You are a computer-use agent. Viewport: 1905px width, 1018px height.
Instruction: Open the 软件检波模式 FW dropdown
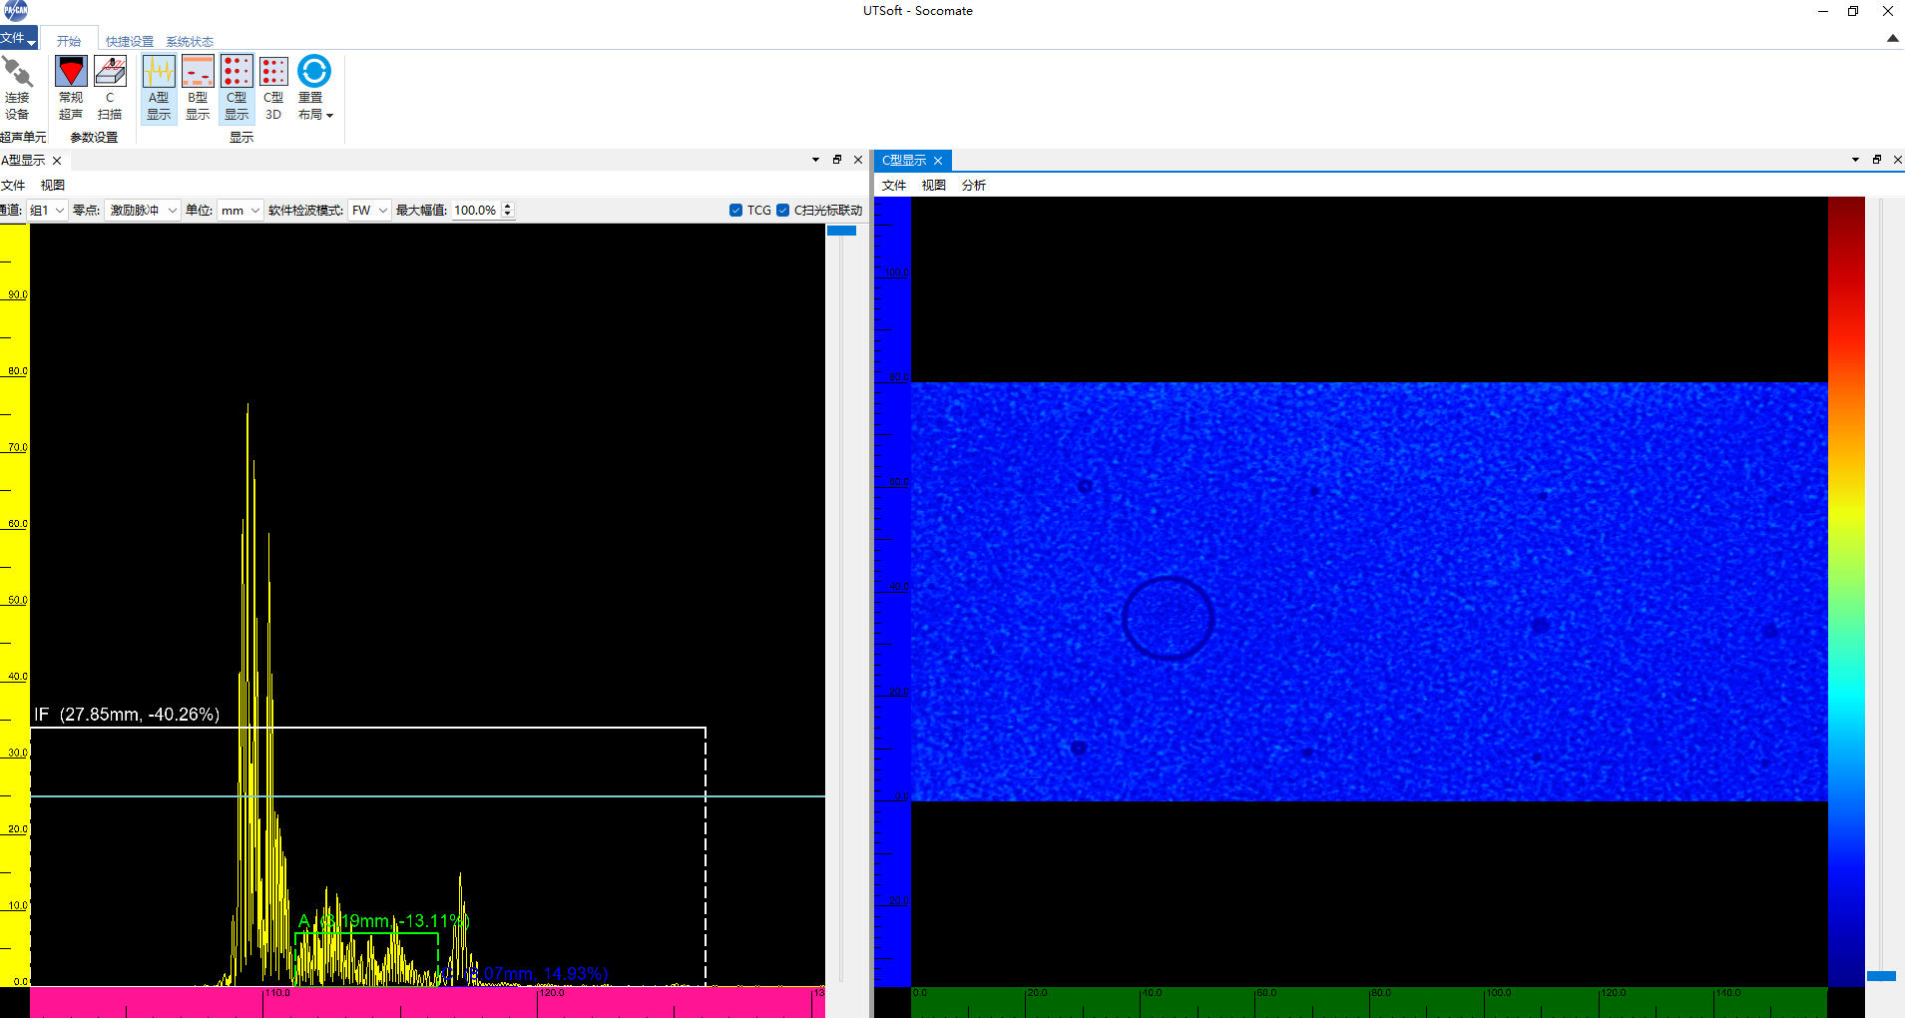(369, 211)
